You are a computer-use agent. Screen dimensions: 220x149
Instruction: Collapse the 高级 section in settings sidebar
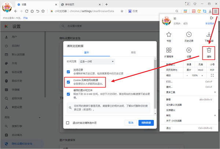pyautogui.click(x=40, y=117)
